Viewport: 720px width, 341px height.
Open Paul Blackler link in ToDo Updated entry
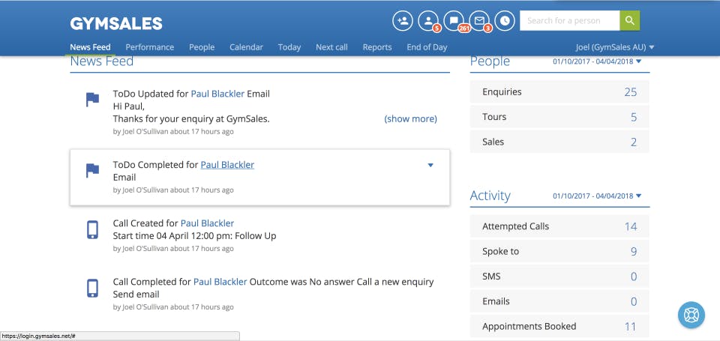pyautogui.click(x=217, y=94)
